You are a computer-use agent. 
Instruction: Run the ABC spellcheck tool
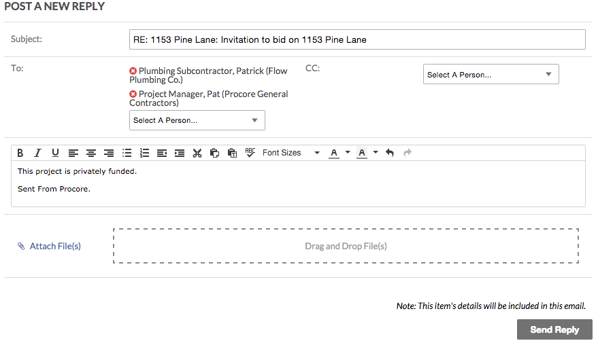point(250,153)
